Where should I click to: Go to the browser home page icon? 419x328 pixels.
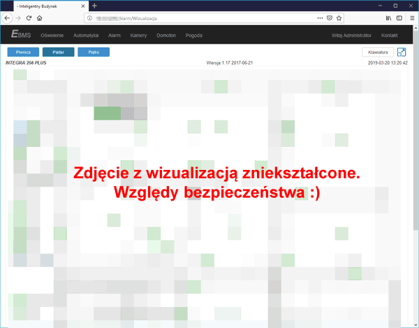tap(40, 17)
